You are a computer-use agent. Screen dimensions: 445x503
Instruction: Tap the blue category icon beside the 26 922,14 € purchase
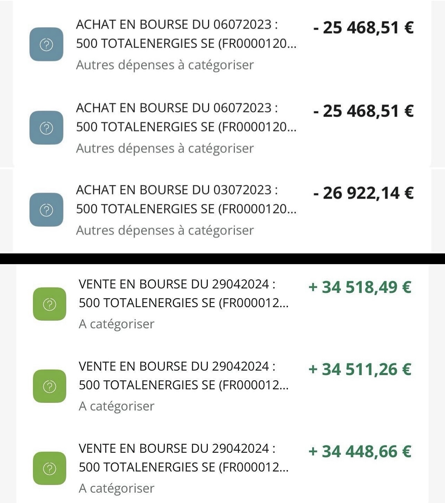click(x=46, y=210)
